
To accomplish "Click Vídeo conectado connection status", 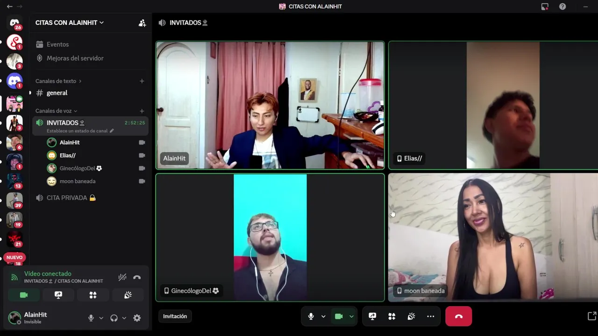I will [x=48, y=274].
